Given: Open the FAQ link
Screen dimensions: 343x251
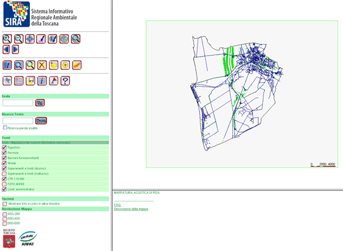Looking at the screenshot, I should click(x=117, y=205).
